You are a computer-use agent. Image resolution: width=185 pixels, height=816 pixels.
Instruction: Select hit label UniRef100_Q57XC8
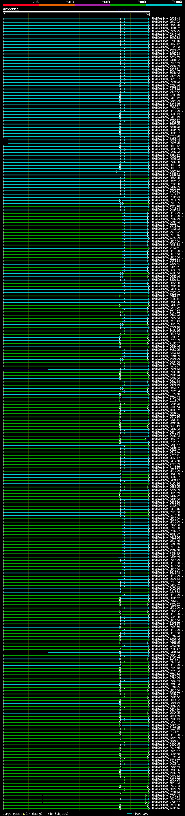166,805
